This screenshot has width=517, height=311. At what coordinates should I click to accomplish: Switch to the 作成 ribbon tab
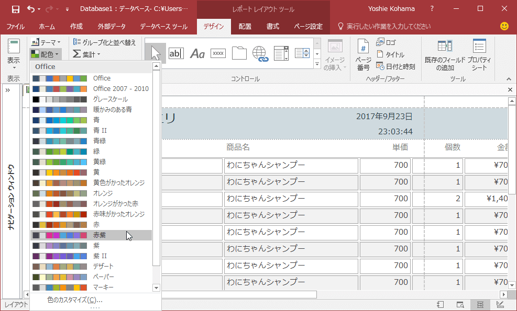tap(76, 26)
